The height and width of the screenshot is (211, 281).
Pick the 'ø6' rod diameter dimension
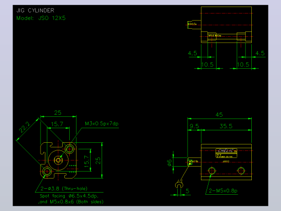point(170,163)
